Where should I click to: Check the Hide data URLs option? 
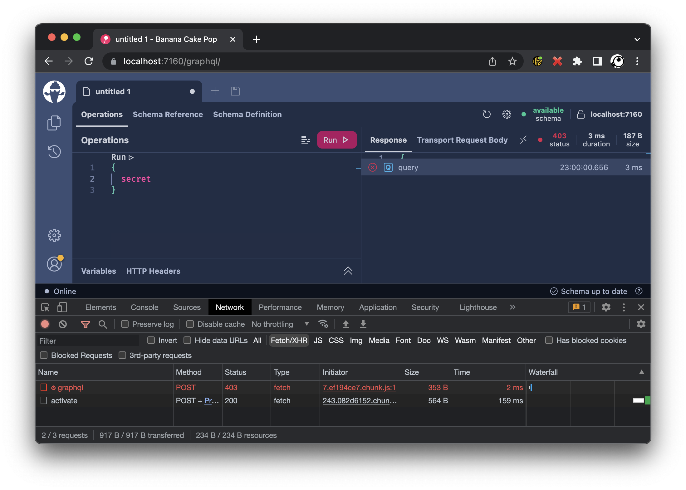[x=187, y=341]
